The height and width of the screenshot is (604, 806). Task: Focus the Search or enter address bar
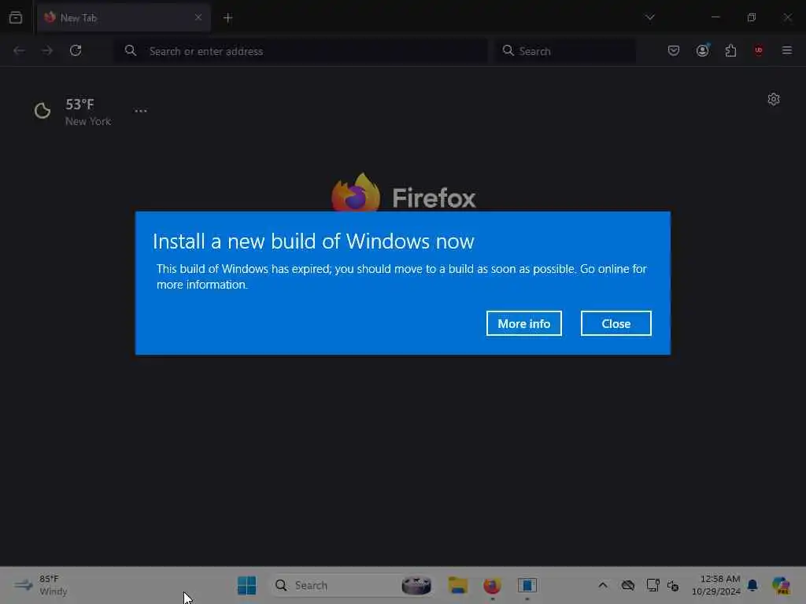tap(301, 51)
